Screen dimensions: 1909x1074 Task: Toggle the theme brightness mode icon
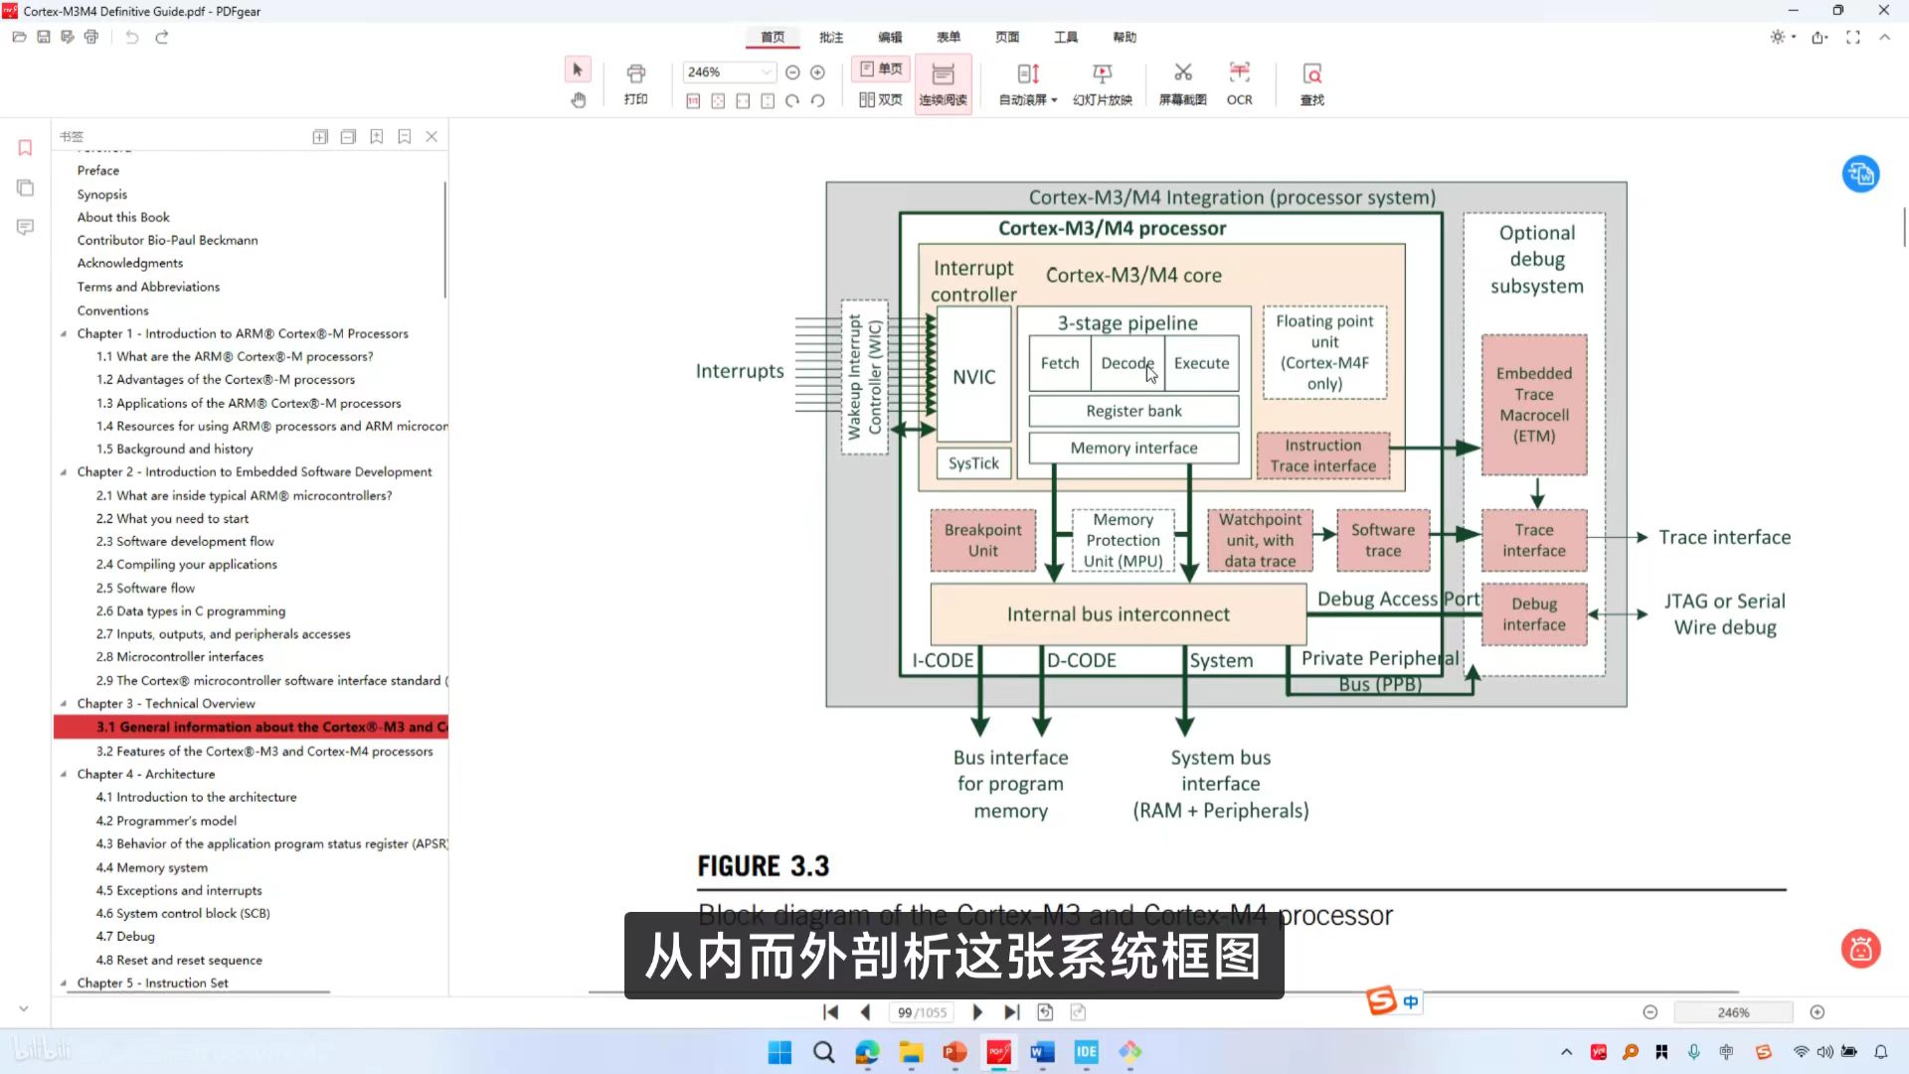coord(1777,37)
